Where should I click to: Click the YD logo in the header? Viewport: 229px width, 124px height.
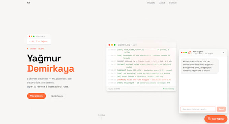(x=28, y=3)
